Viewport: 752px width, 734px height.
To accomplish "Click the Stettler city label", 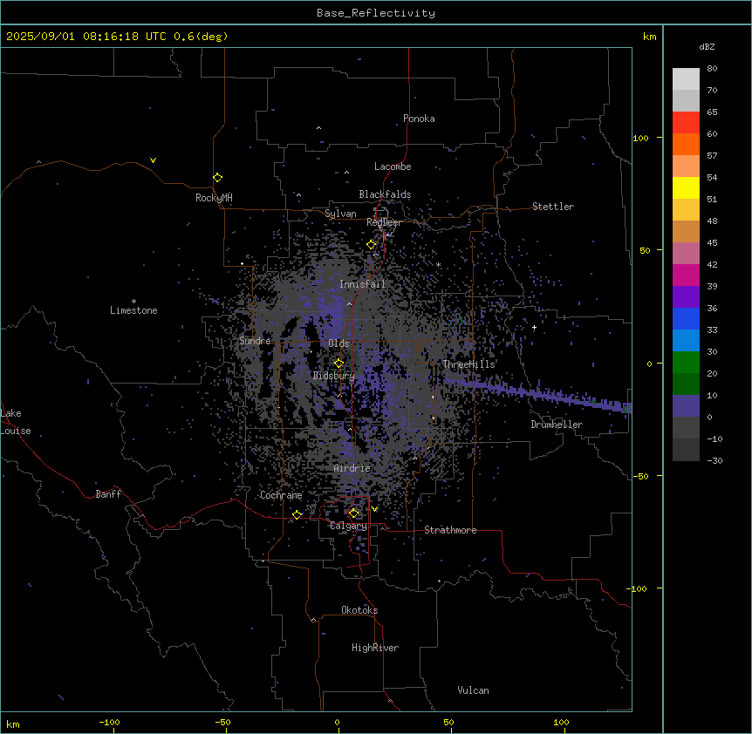I will (x=553, y=207).
